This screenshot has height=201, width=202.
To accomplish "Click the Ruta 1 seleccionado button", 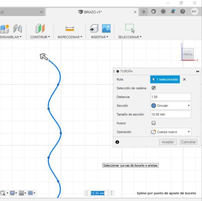I will pyautogui.click(x=165, y=79).
